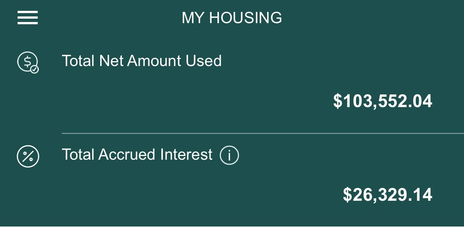Tap the net amount used dollar icon

pos(28,62)
